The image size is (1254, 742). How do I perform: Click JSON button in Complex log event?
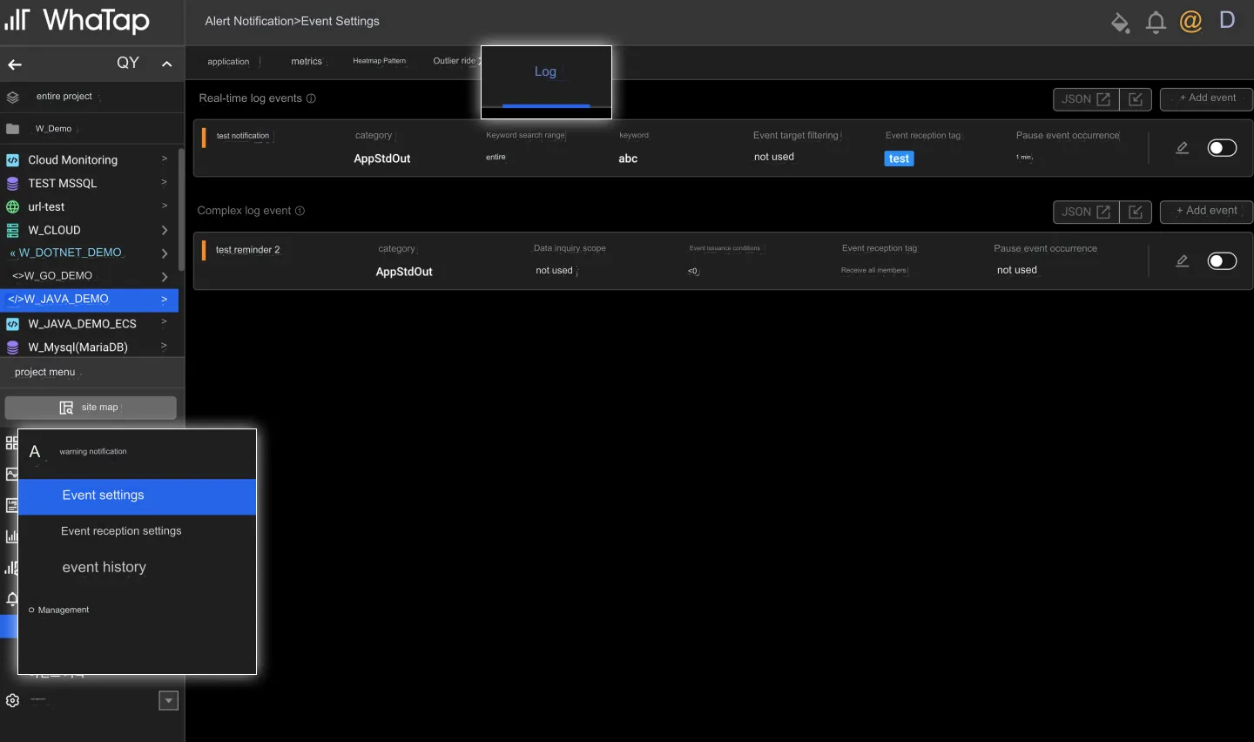pos(1085,212)
